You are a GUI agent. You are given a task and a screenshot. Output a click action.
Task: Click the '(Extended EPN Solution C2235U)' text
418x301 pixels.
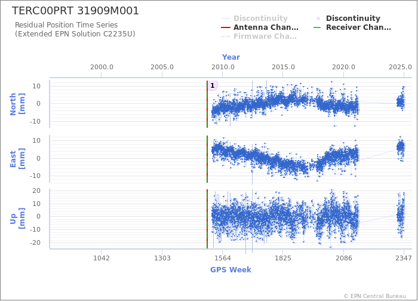pos(75,34)
